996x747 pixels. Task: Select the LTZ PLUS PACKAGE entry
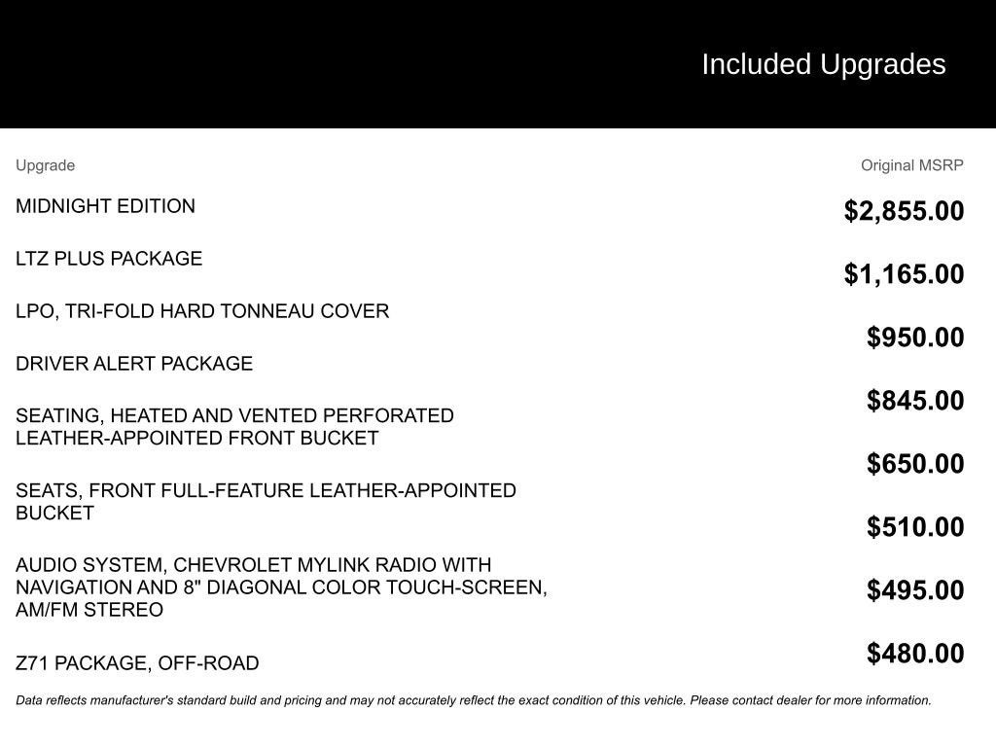(x=109, y=259)
